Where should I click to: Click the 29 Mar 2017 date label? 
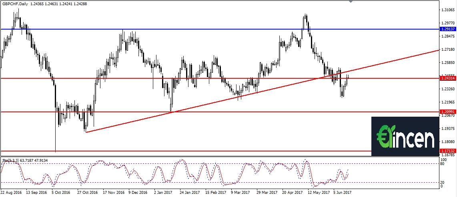(x=267, y=193)
